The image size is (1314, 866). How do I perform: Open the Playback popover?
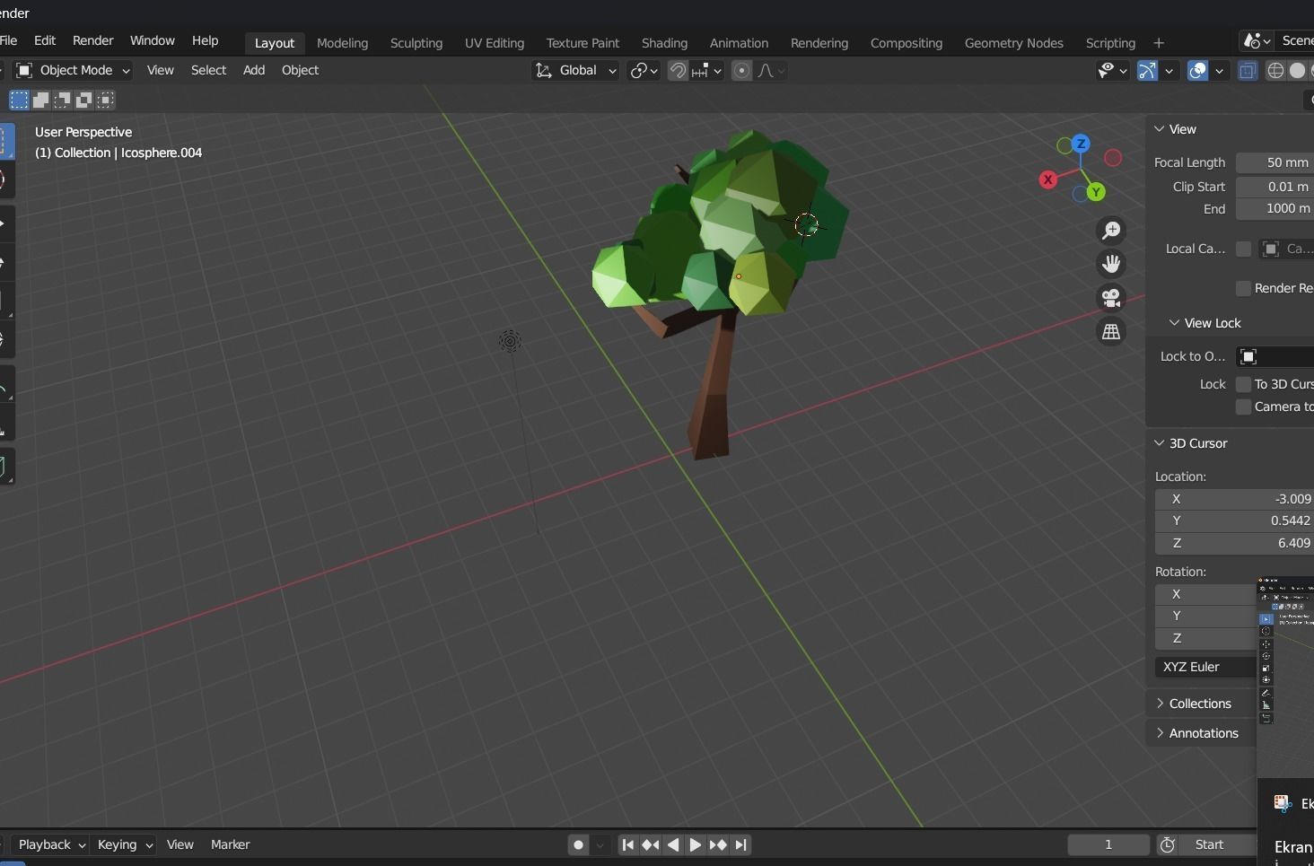click(52, 844)
